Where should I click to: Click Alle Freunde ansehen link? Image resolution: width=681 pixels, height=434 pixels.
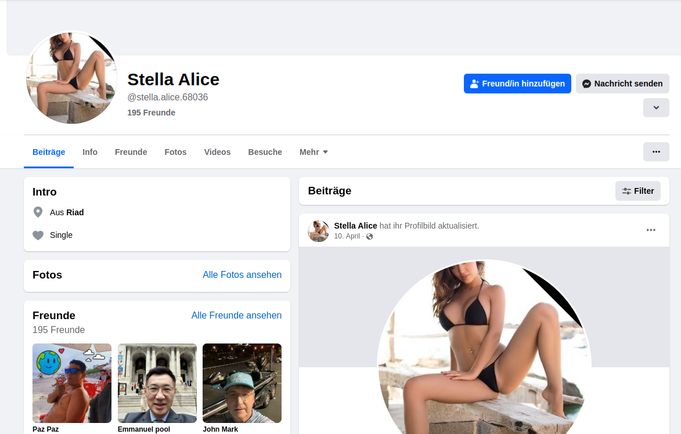pyautogui.click(x=236, y=316)
